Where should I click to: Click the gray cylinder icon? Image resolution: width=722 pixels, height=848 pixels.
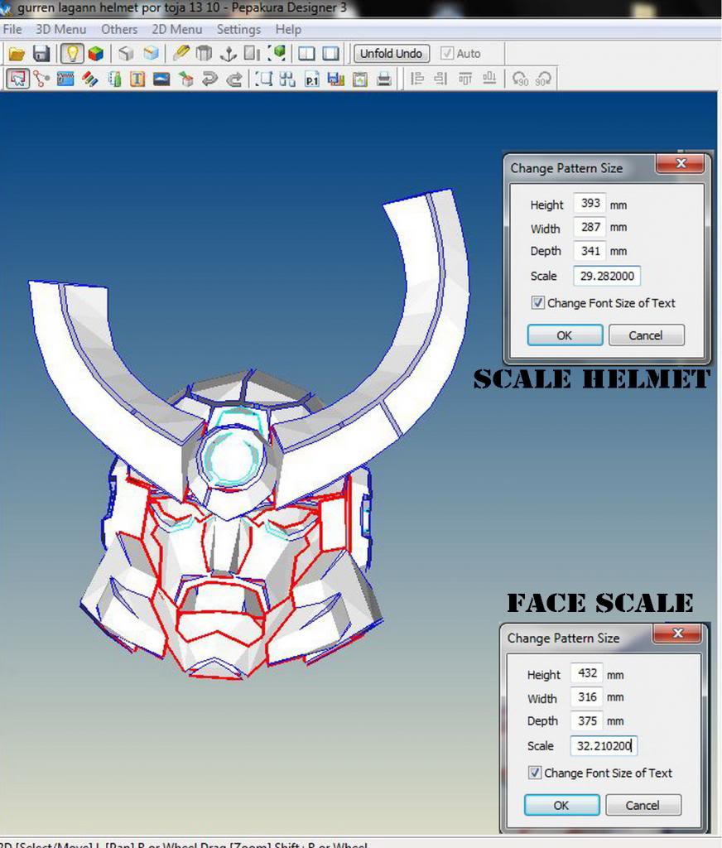coord(204,54)
